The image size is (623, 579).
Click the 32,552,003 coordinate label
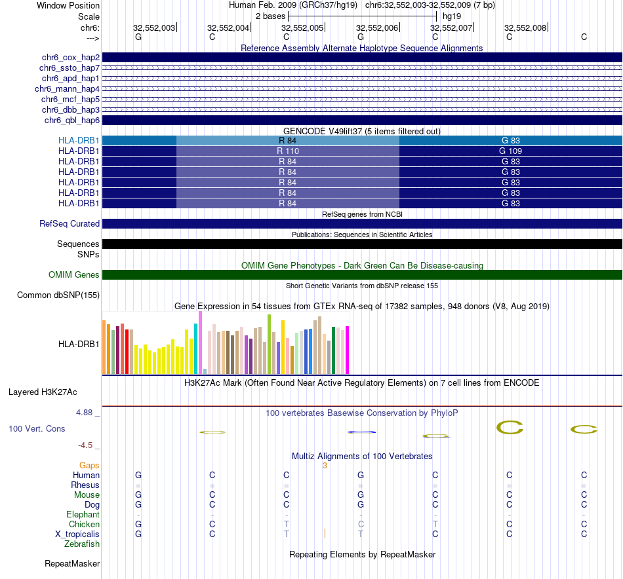tap(154, 28)
